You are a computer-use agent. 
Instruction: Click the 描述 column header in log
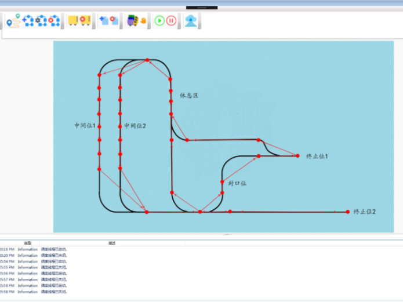pos(112,243)
